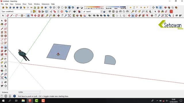Click the Cut scissors icon
Image resolution: width=184 pixels, height=103 pixels.
(x=51, y=11)
